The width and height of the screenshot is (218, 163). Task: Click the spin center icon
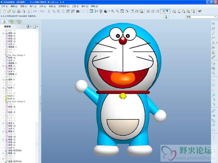tap(96, 11)
